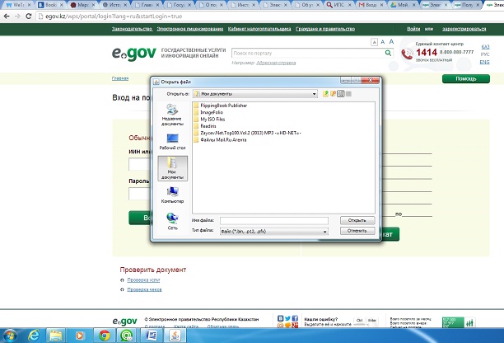Image resolution: width=504 pixels, height=343 pixels.
Task: Open Internet Explorer from taskbar
Action: 34,335
